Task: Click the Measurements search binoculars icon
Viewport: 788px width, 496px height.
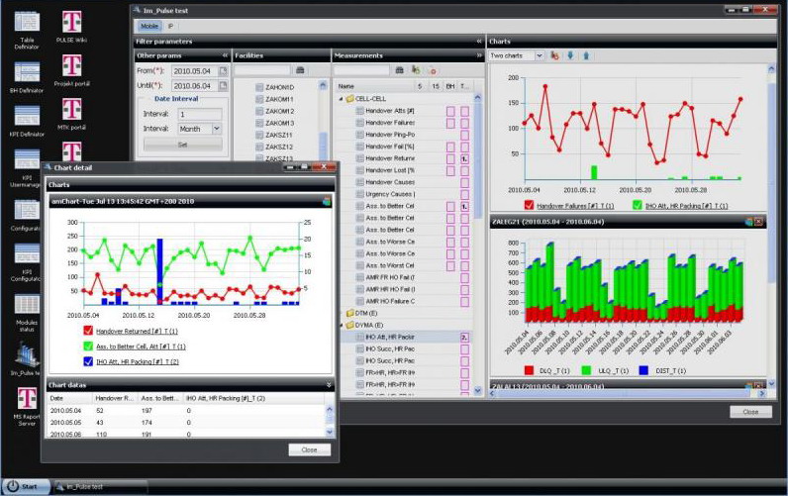Action: pos(400,70)
